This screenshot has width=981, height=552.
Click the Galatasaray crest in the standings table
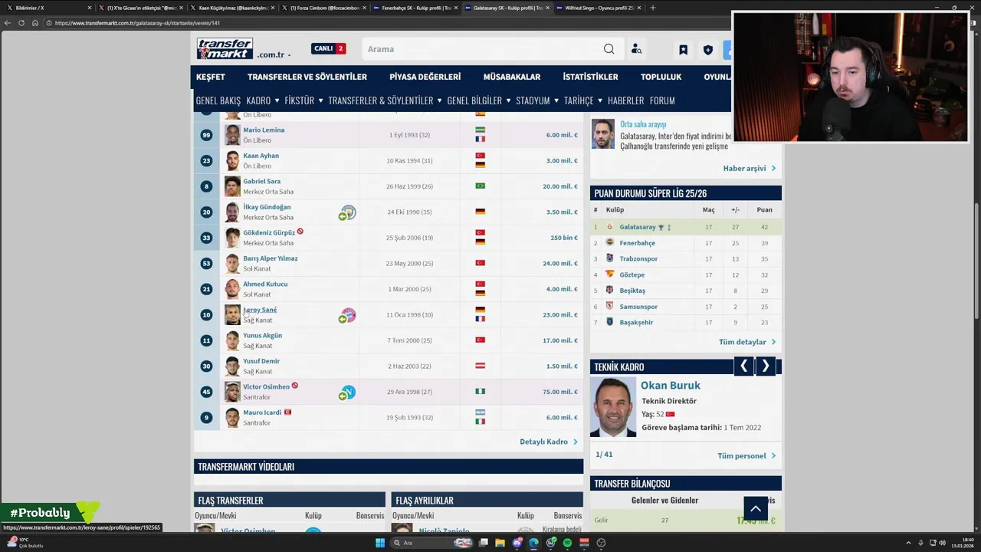610,227
